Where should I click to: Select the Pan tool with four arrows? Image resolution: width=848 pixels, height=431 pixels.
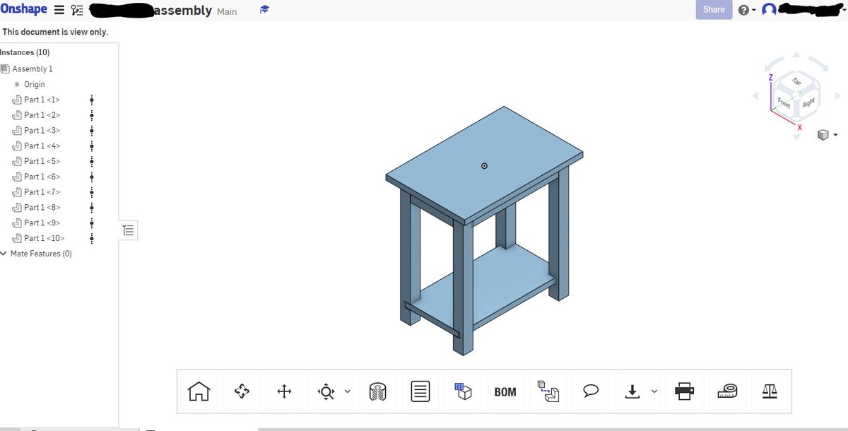(x=284, y=391)
